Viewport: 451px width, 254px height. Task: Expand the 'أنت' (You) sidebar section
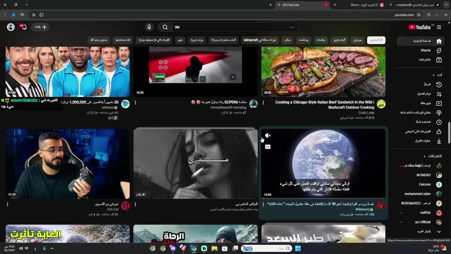(x=437, y=75)
